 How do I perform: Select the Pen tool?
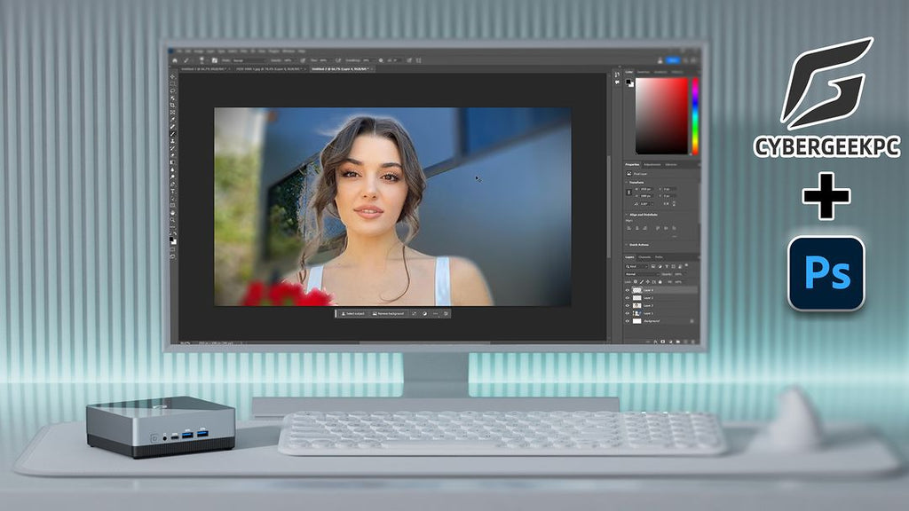(x=173, y=183)
